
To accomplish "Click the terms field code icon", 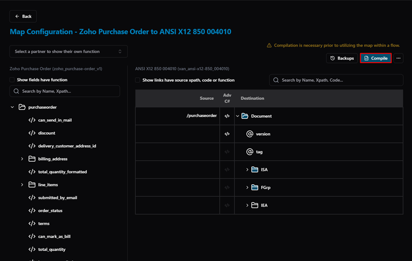I will (32, 223).
